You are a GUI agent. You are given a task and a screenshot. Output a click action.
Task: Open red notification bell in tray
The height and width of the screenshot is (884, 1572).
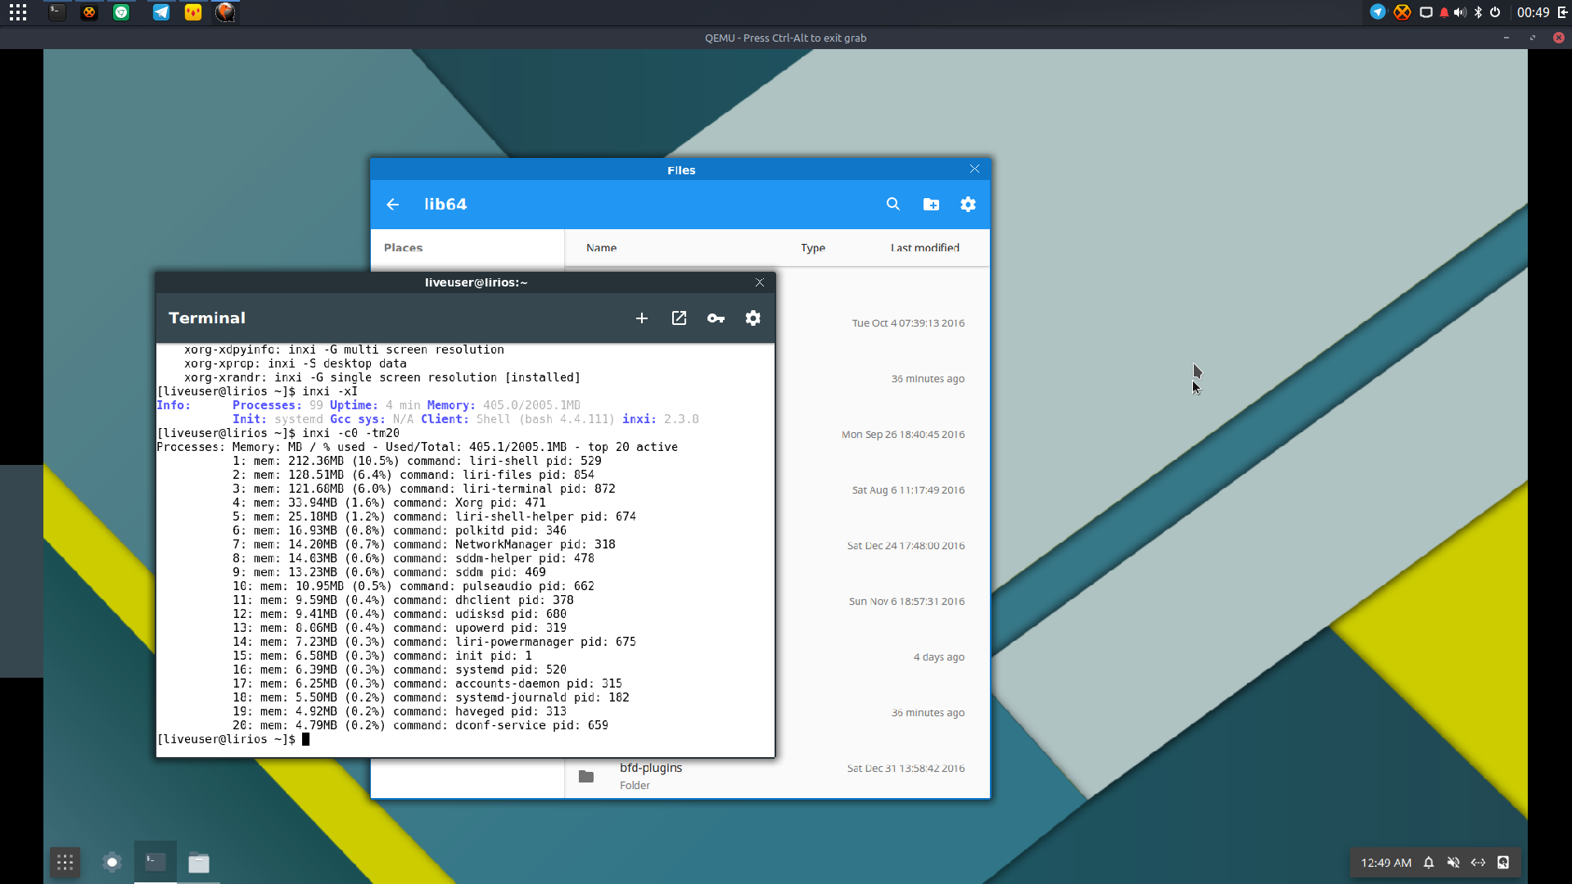tap(1444, 12)
